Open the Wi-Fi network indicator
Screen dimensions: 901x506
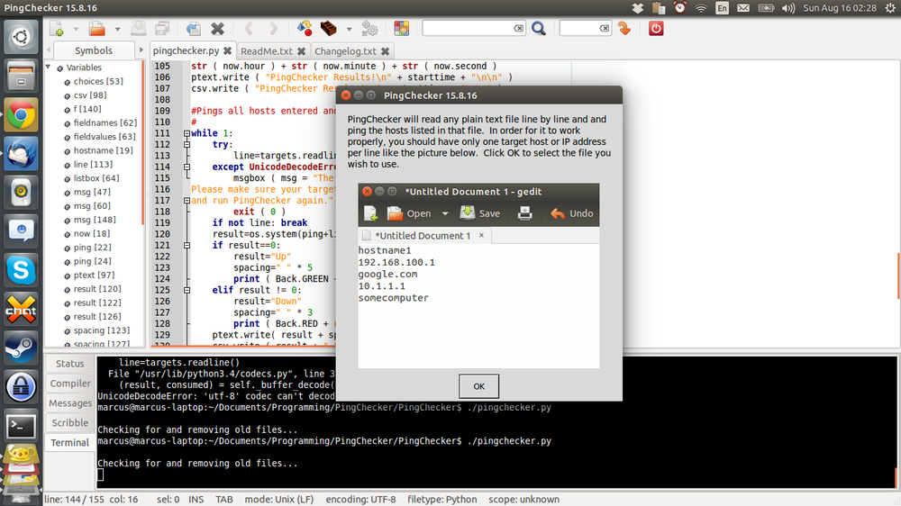(x=700, y=8)
